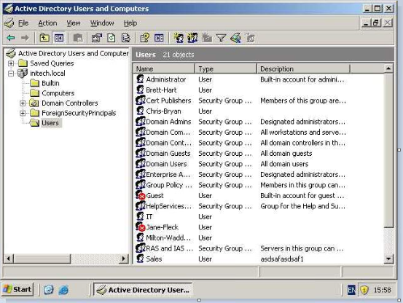Select the Computers folder in tree
The image size is (403, 303).
point(52,93)
